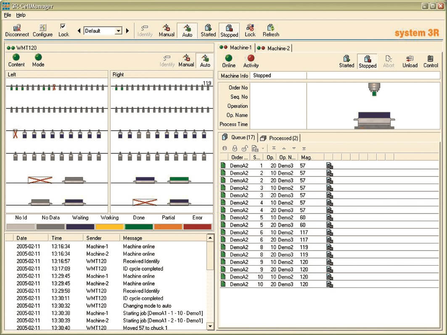
Task: Open the Configure tool
Action: pos(43,31)
